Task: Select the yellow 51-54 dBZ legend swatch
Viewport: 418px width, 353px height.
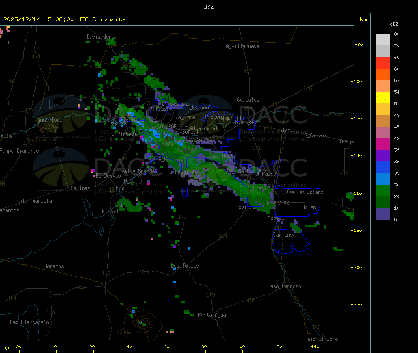Action: pos(383,98)
